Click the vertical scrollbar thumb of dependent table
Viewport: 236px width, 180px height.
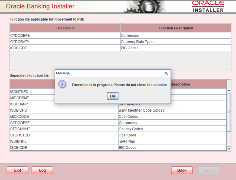(229, 112)
